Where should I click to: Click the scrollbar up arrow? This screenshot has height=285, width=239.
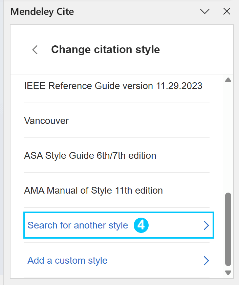pyautogui.click(x=228, y=80)
